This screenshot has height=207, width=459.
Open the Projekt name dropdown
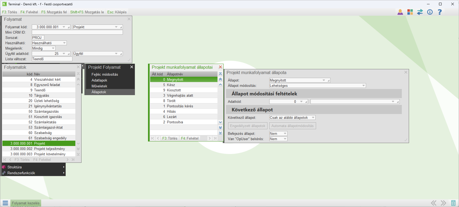[x=116, y=27]
